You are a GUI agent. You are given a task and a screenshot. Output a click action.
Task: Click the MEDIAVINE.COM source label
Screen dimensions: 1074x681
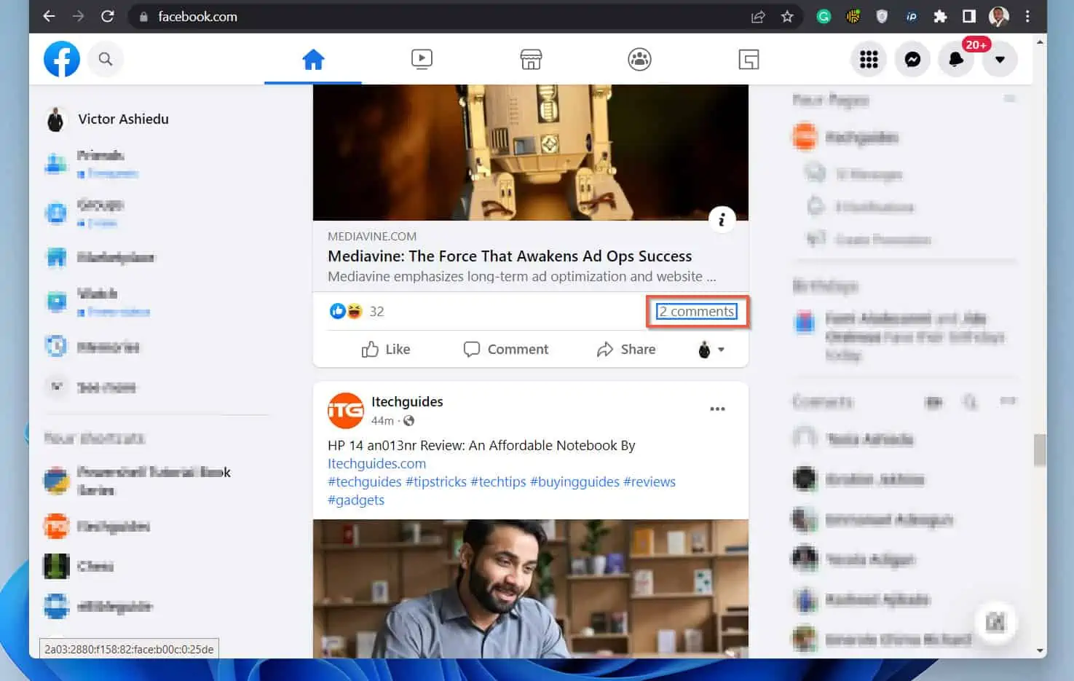pos(372,237)
